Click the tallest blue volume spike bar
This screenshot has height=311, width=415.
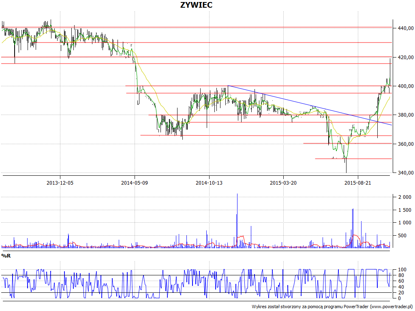237,220
